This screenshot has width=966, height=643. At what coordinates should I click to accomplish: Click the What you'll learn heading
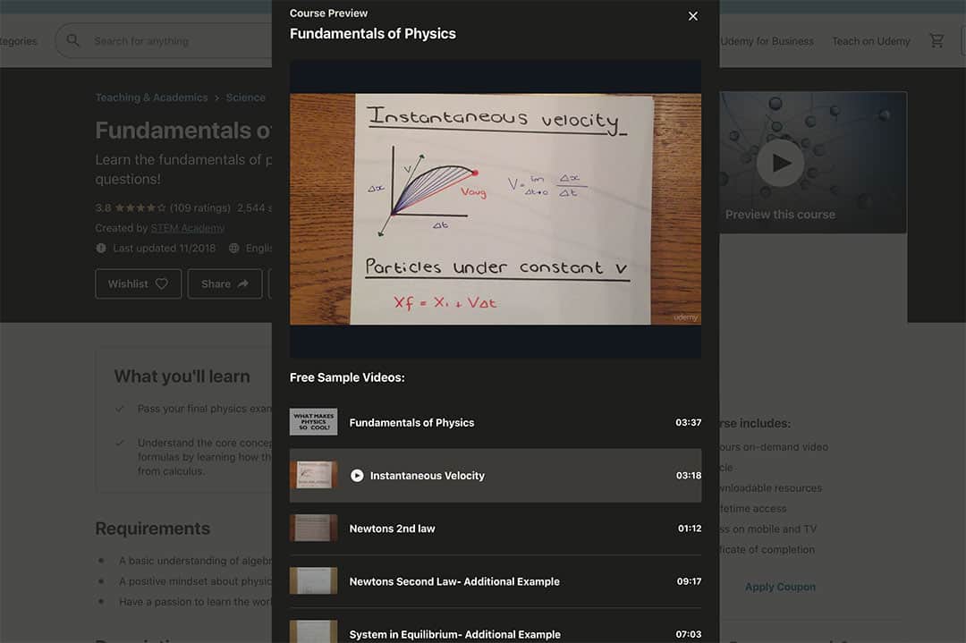182,376
